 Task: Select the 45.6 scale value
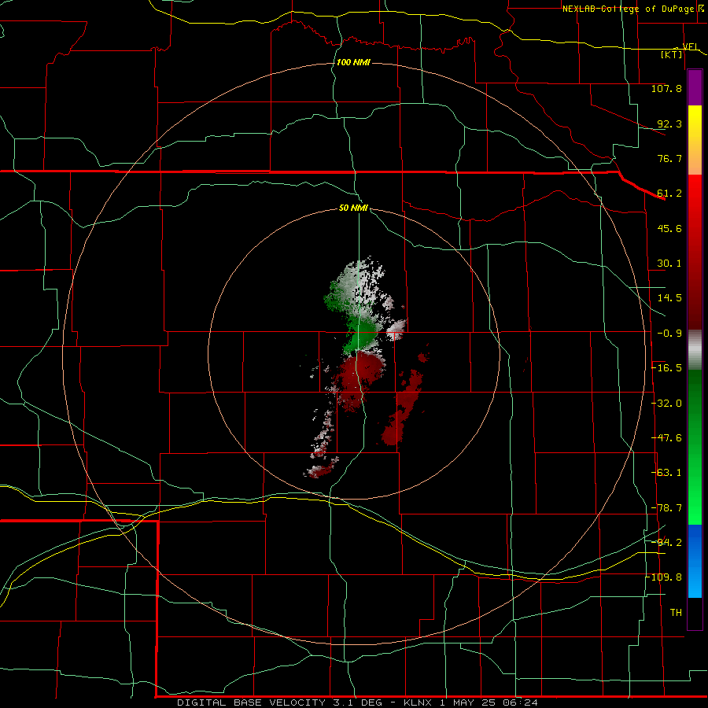pos(669,228)
